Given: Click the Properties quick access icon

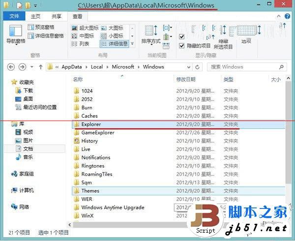Looking at the screenshot, I should tap(19, 5).
